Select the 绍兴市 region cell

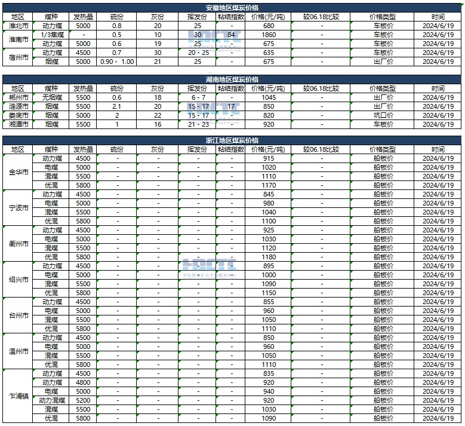tap(18, 280)
